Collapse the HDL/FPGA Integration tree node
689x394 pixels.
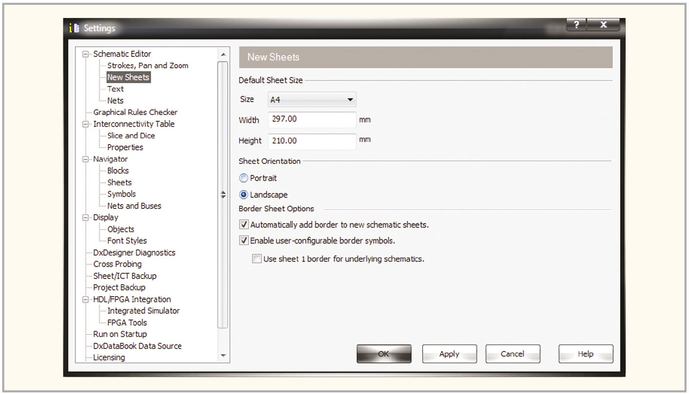coord(86,300)
